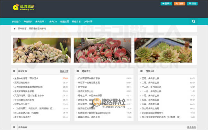Open article 十二月，多肉怎么养
The width and height of the screenshot is (208, 130).
click(x=152, y=87)
